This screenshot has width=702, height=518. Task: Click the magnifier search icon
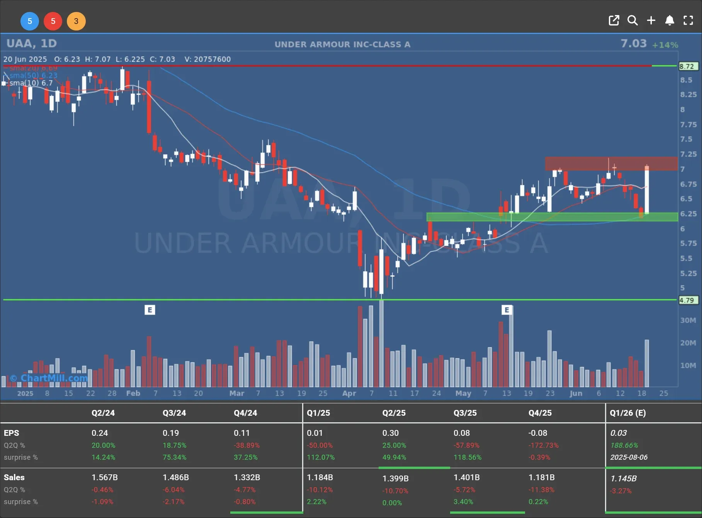632,20
